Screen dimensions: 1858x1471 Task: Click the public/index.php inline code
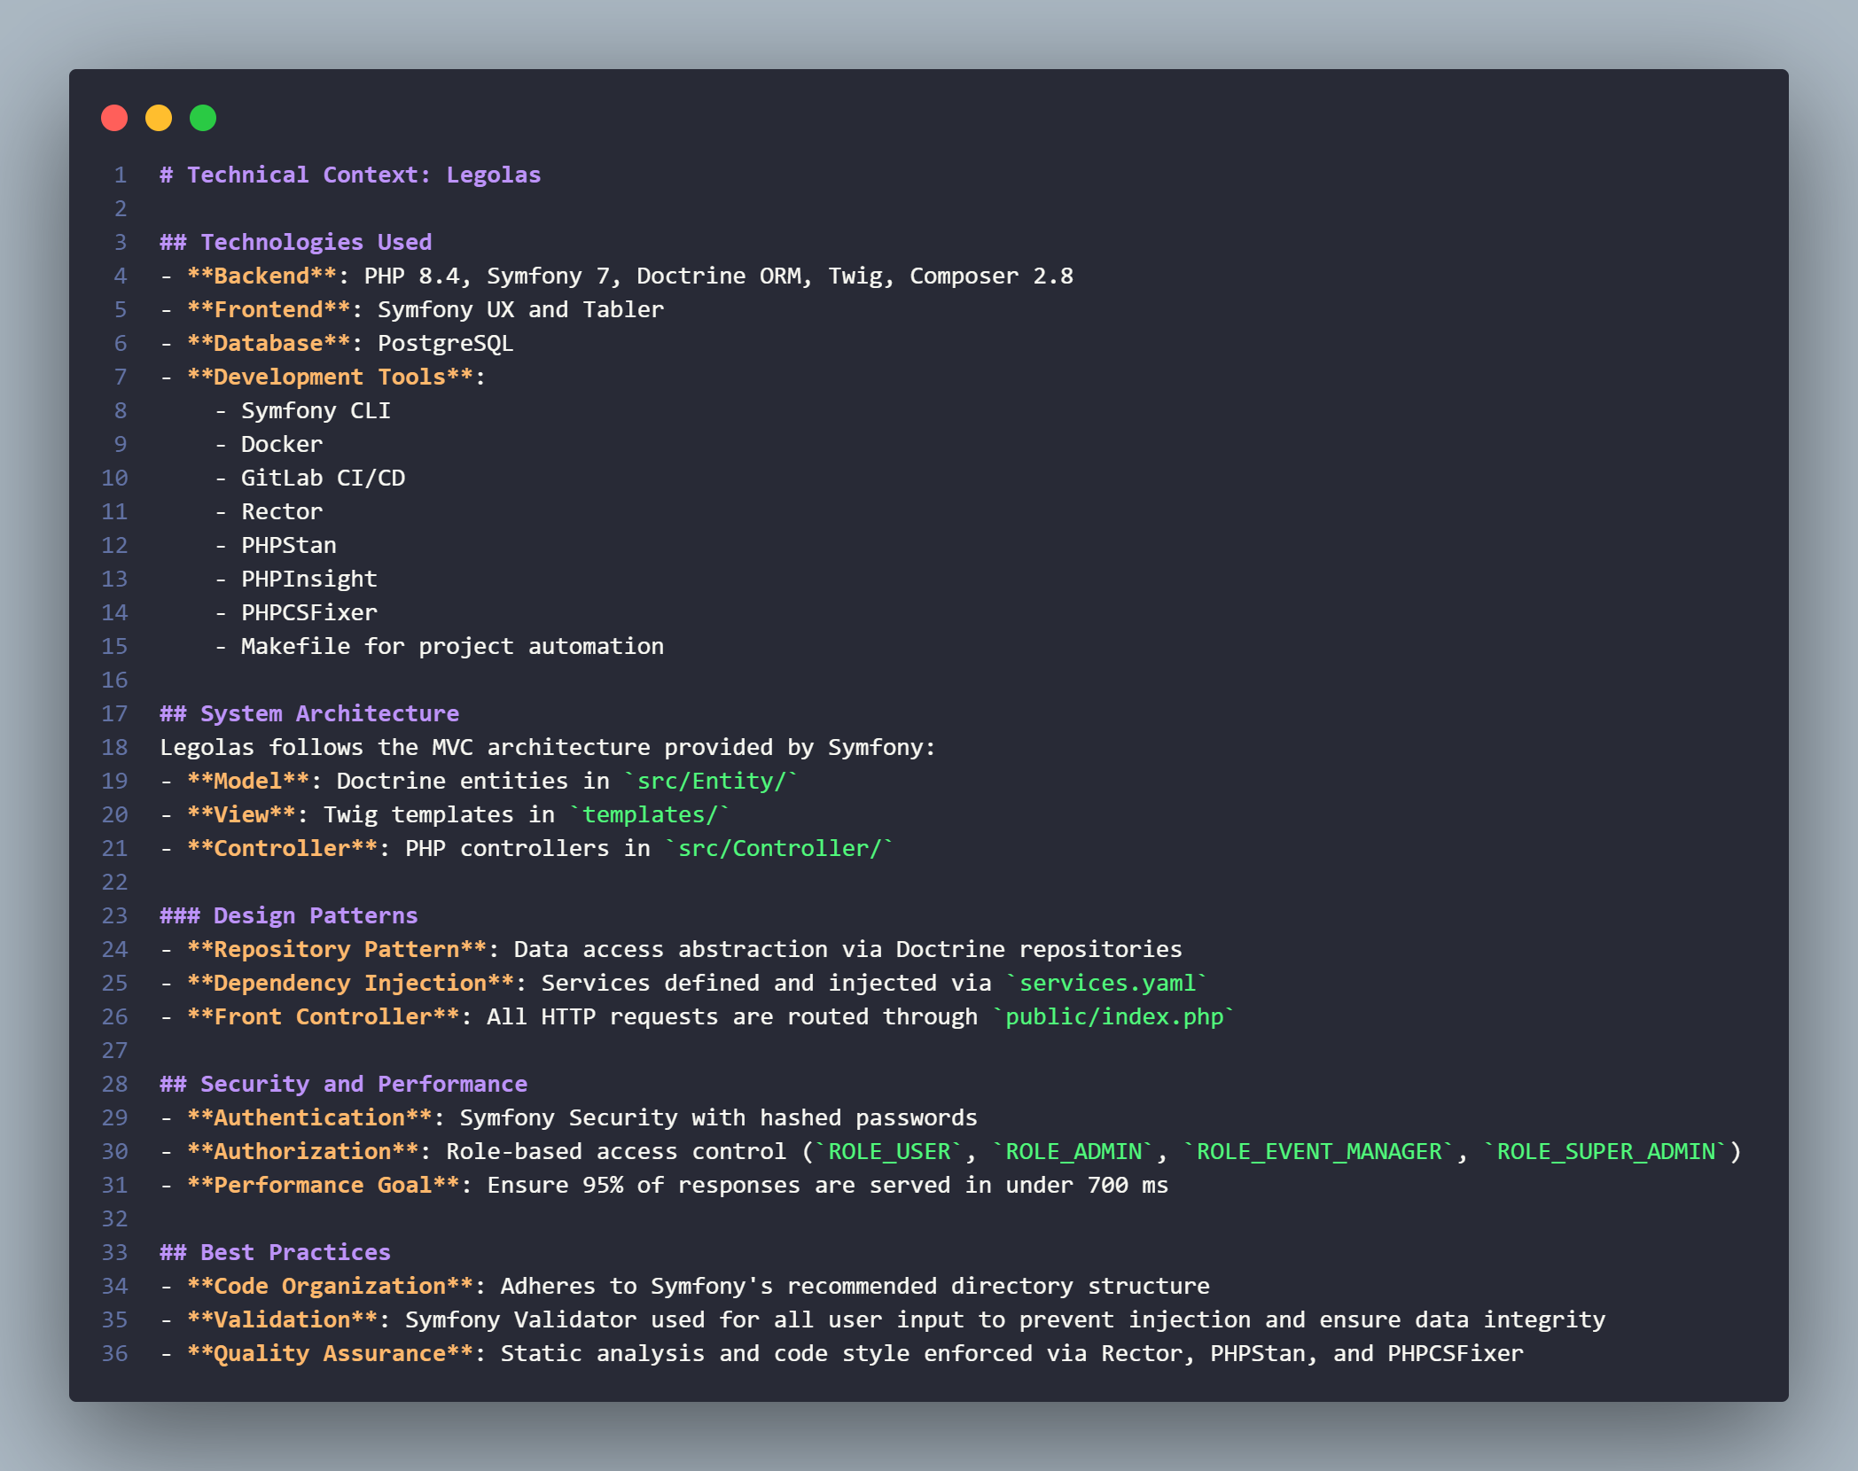1113,1016
